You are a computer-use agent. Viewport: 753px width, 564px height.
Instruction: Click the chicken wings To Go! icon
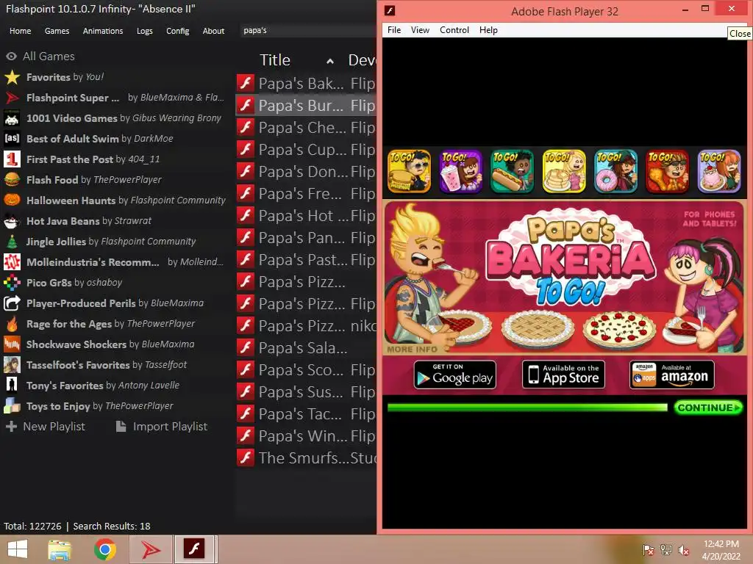click(668, 171)
